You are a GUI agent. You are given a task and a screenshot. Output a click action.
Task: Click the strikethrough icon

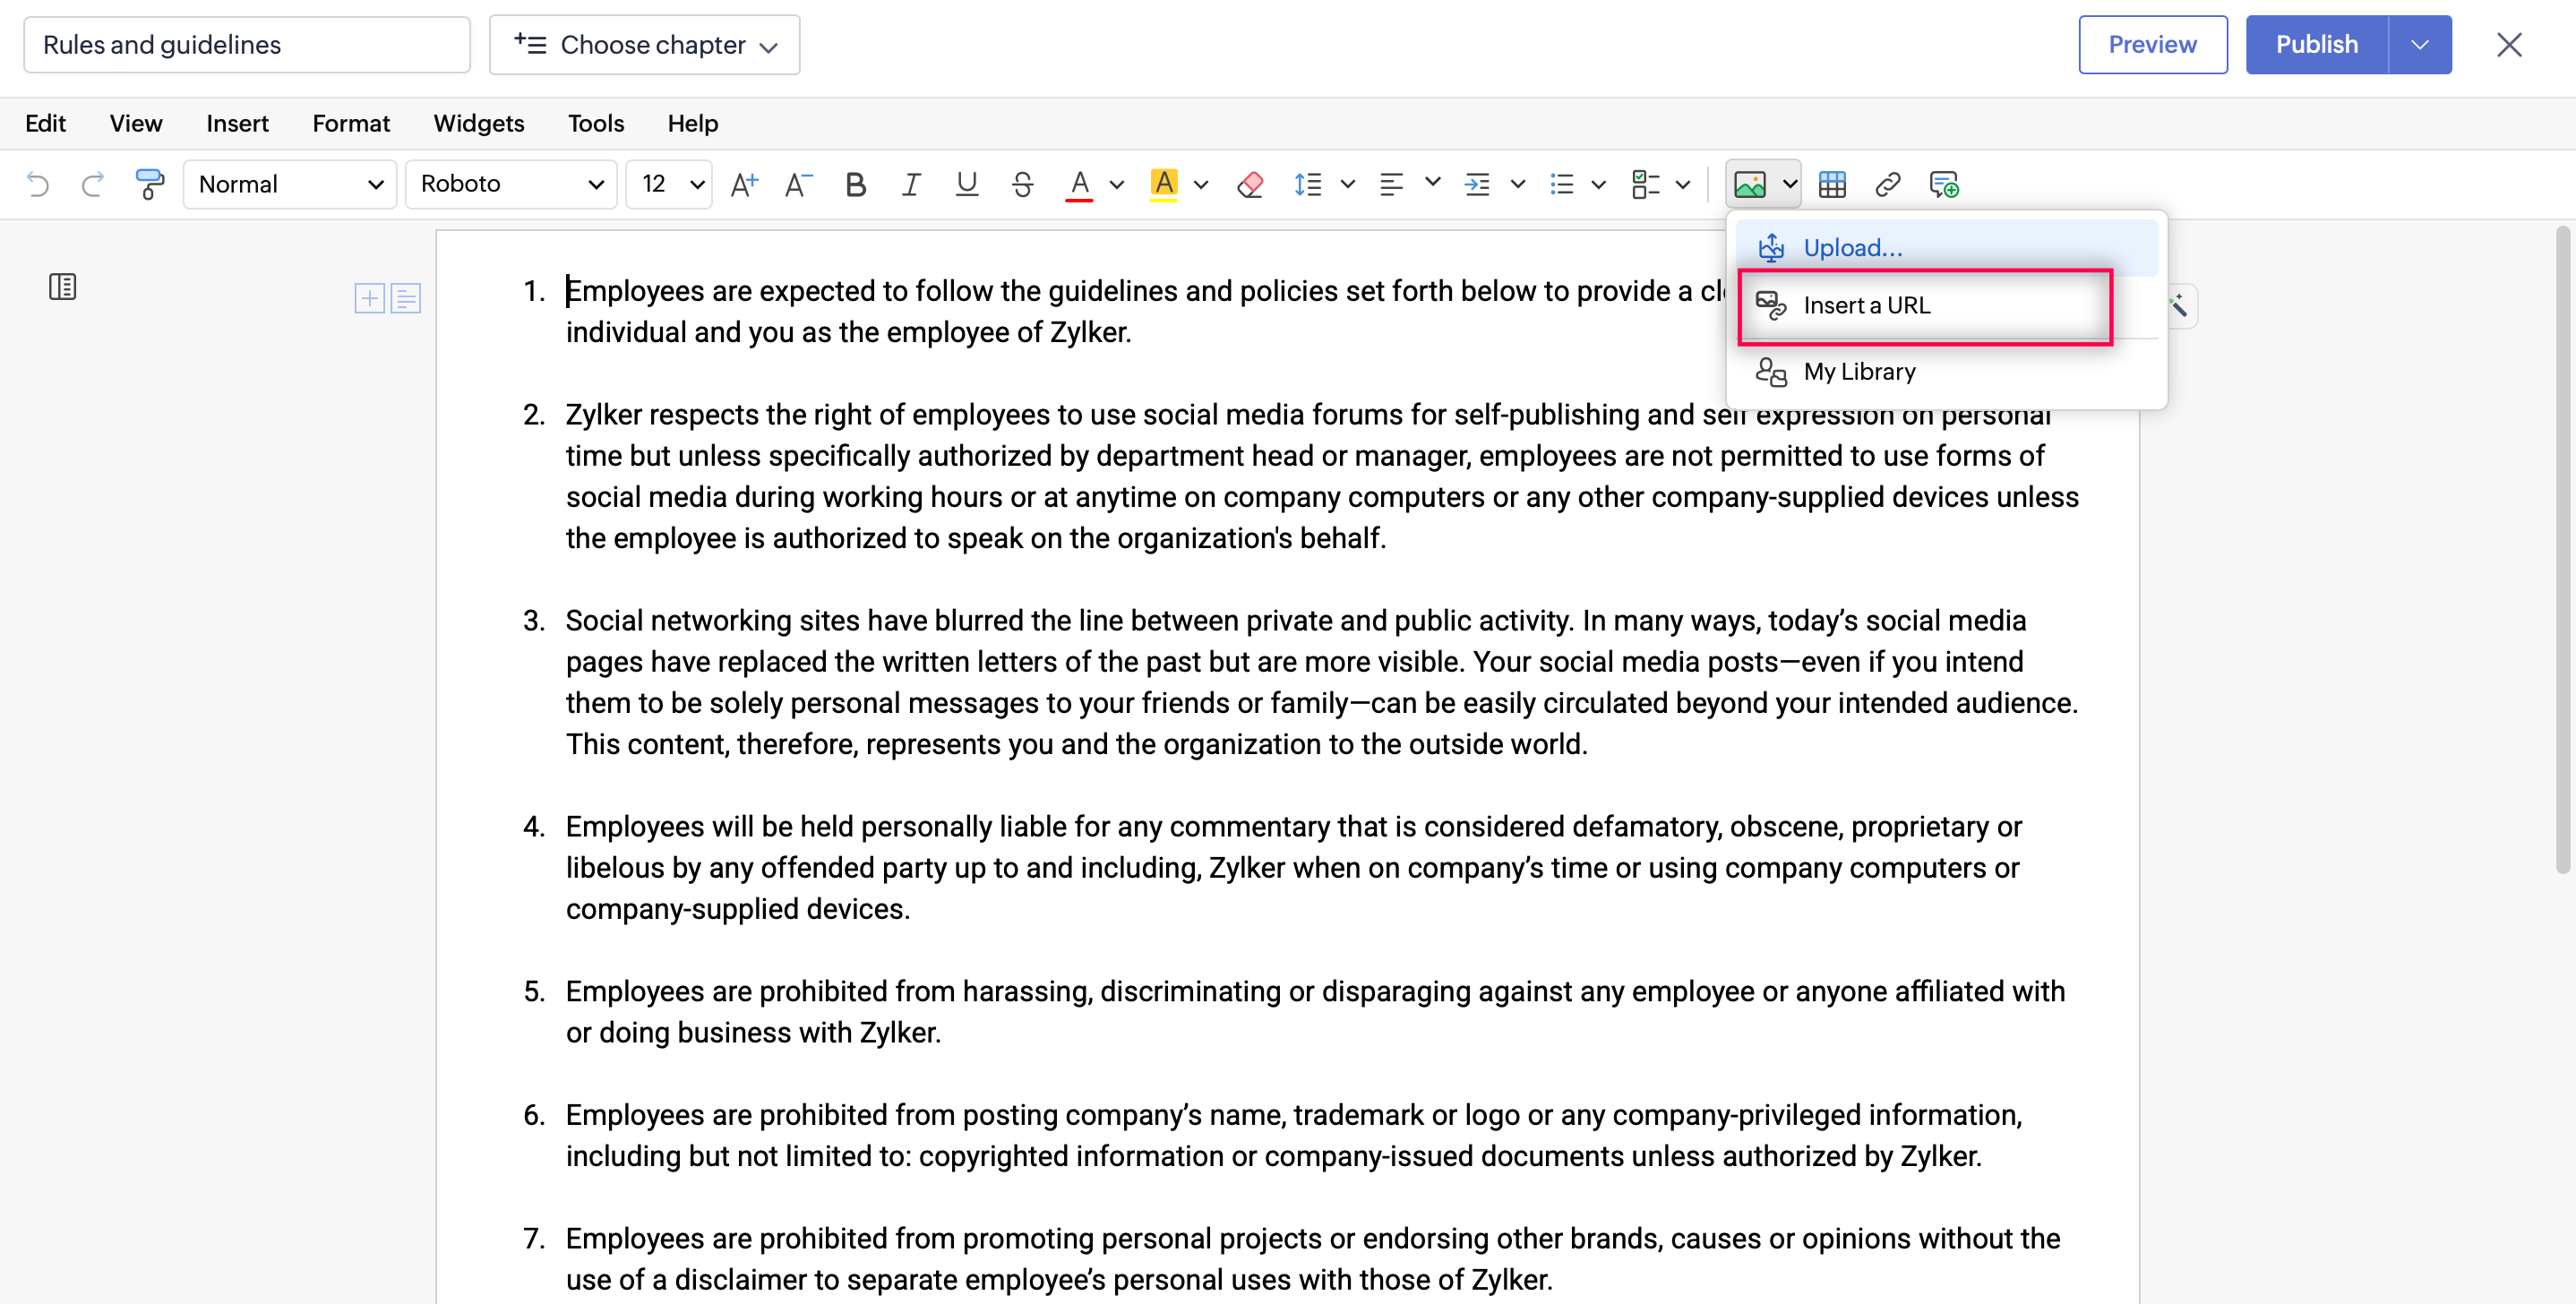(x=1022, y=184)
